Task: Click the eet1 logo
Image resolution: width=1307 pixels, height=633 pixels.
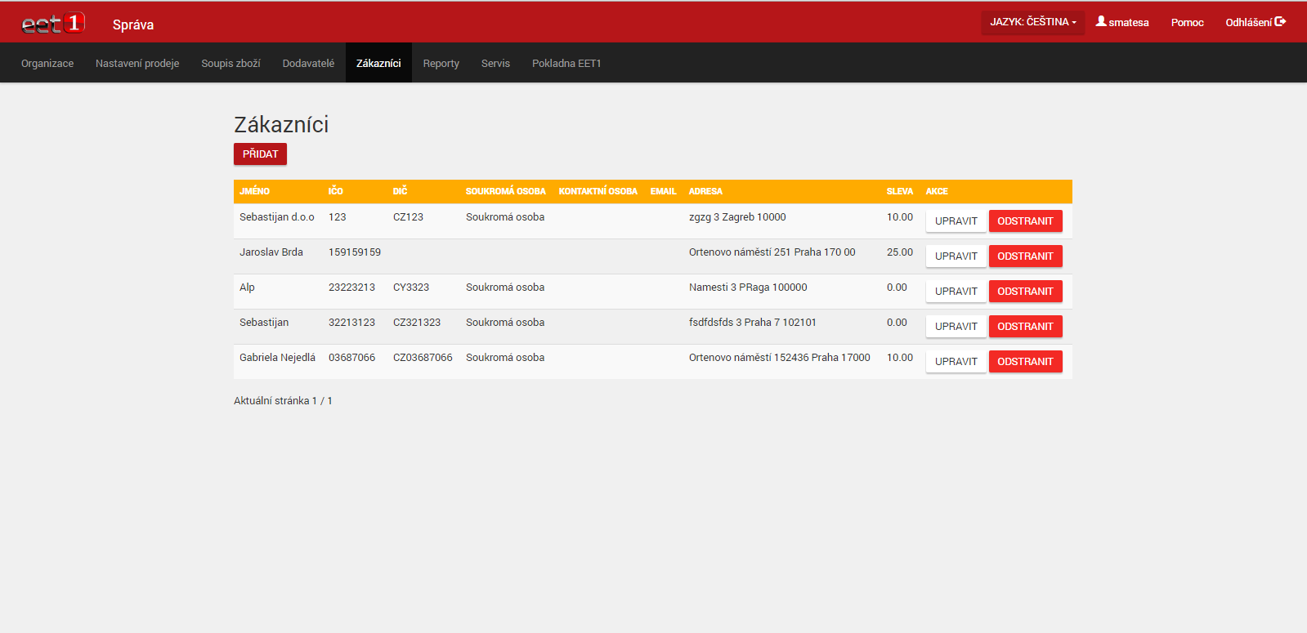Action: pyautogui.click(x=53, y=23)
